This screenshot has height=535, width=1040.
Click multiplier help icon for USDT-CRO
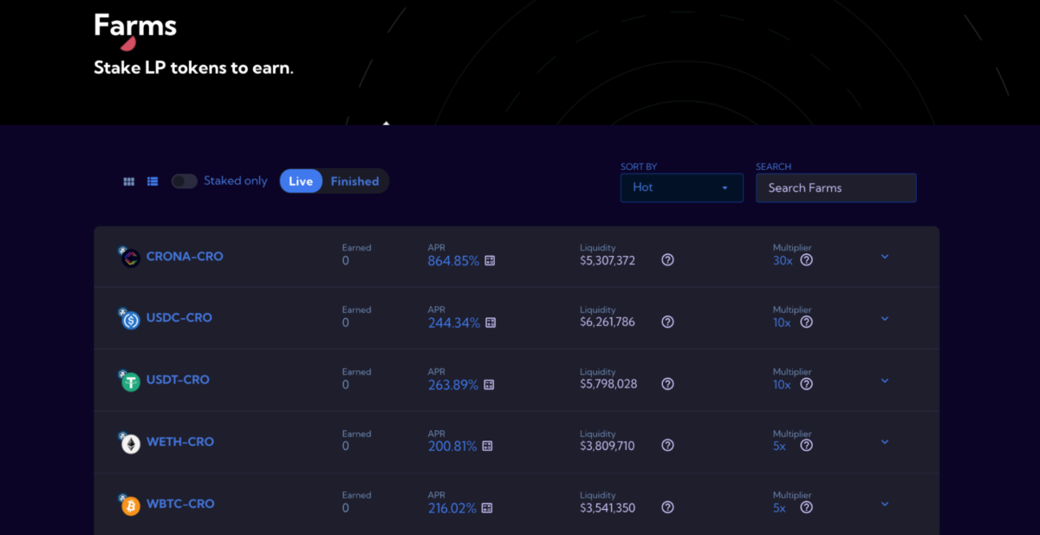coord(806,384)
